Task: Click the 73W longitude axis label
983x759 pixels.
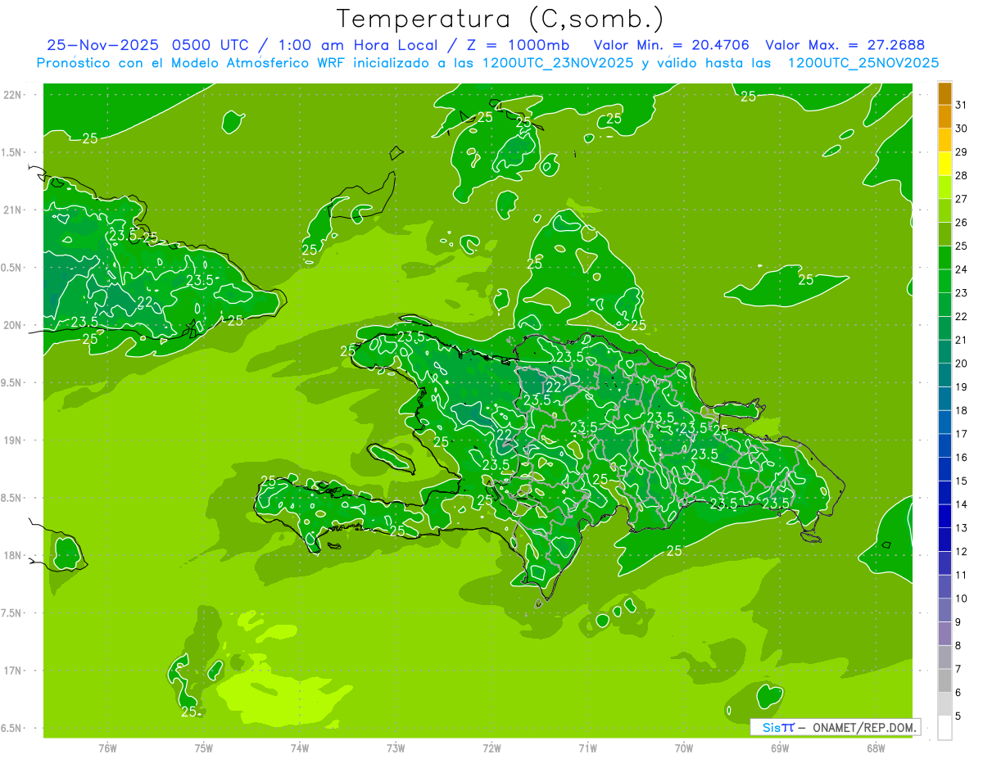Action: [396, 748]
